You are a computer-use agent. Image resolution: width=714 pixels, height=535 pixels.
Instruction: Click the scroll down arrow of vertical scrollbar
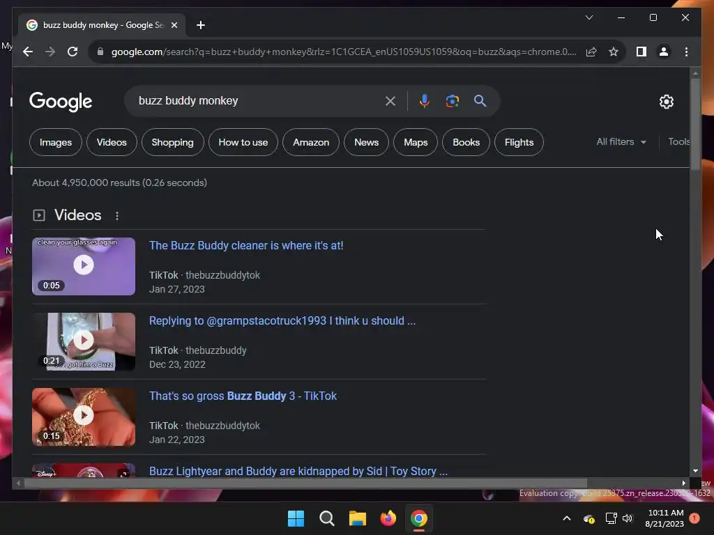point(695,471)
